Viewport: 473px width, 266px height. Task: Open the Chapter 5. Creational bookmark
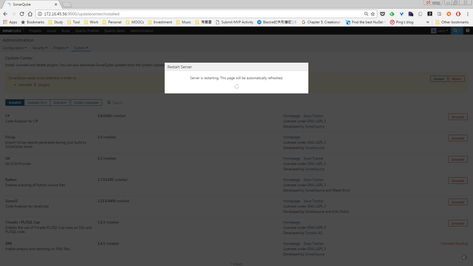pos(321,22)
